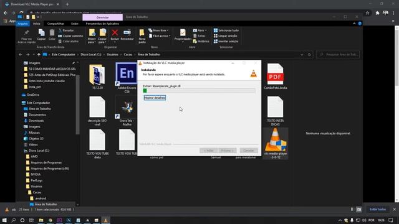Open Windows Start menu

(4, 220)
